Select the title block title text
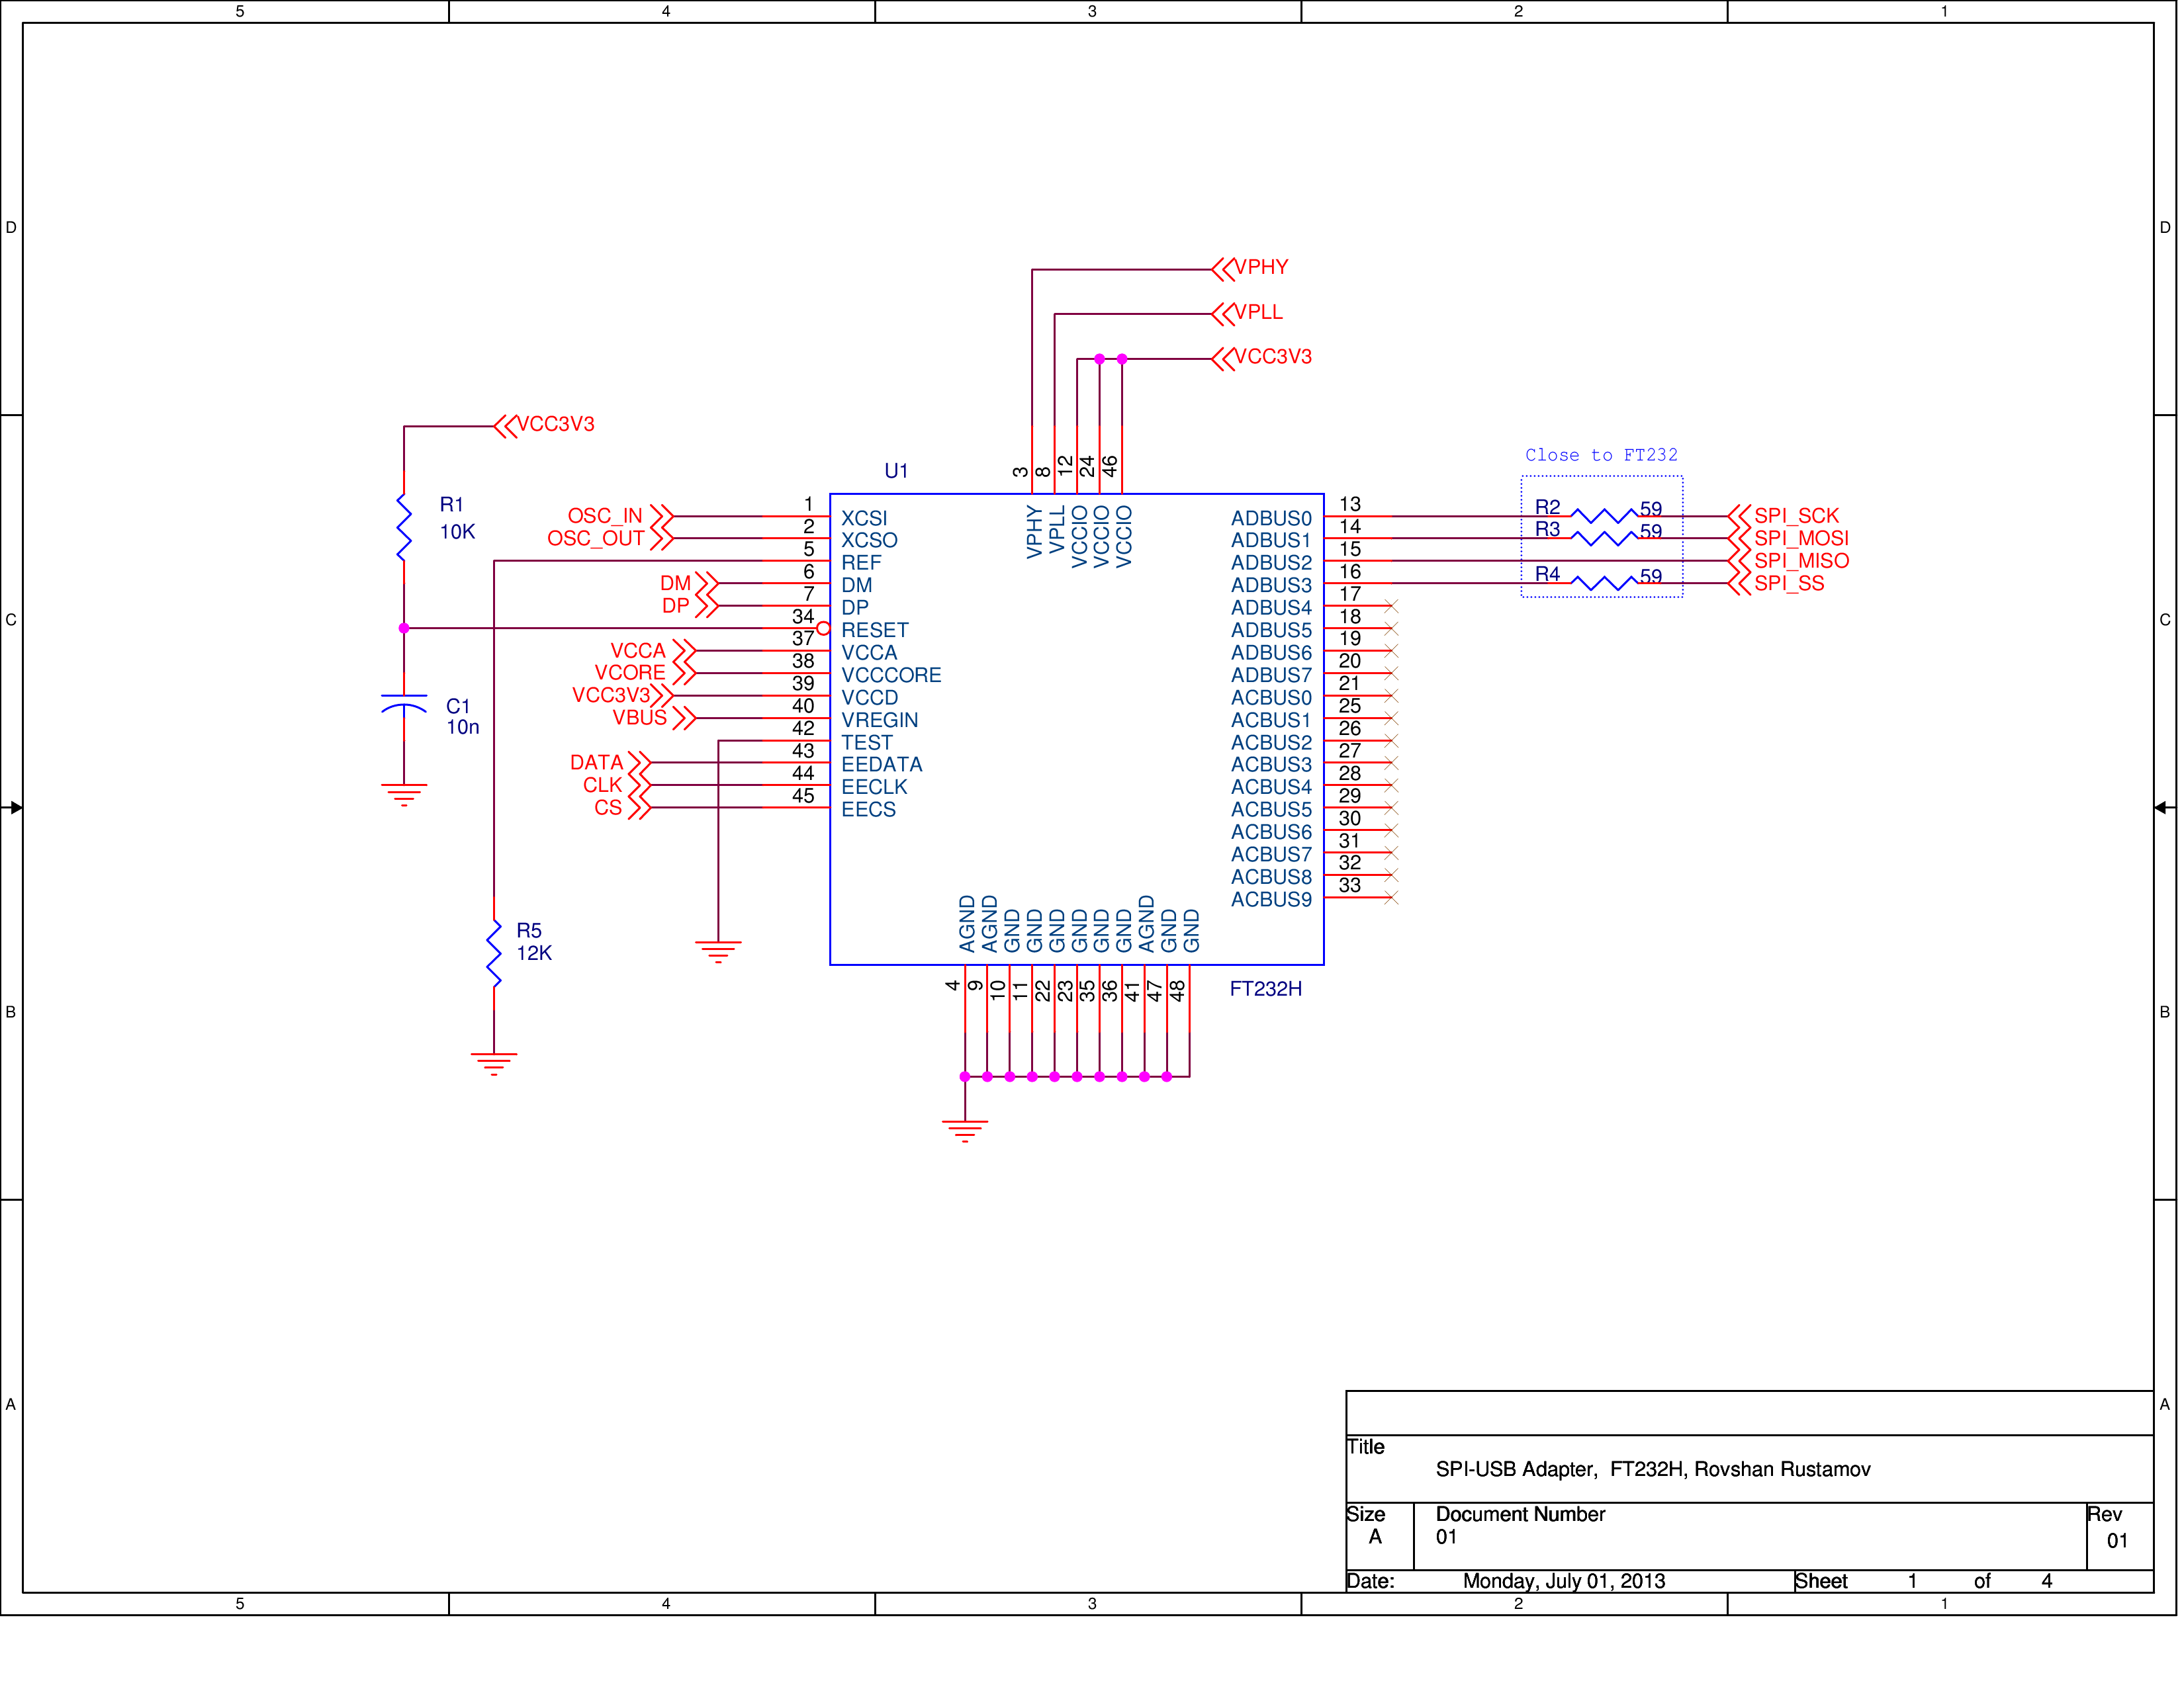2184x1687 pixels. pos(1652,1469)
